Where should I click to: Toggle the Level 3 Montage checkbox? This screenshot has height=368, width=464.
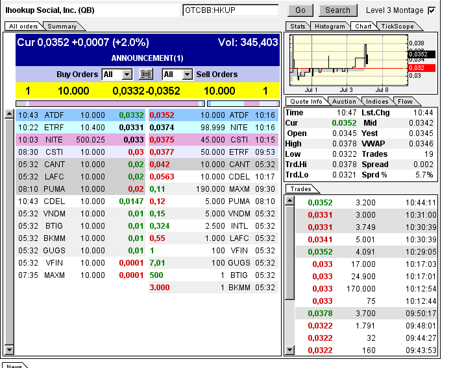pyautogui.click(x=432, y=10)
